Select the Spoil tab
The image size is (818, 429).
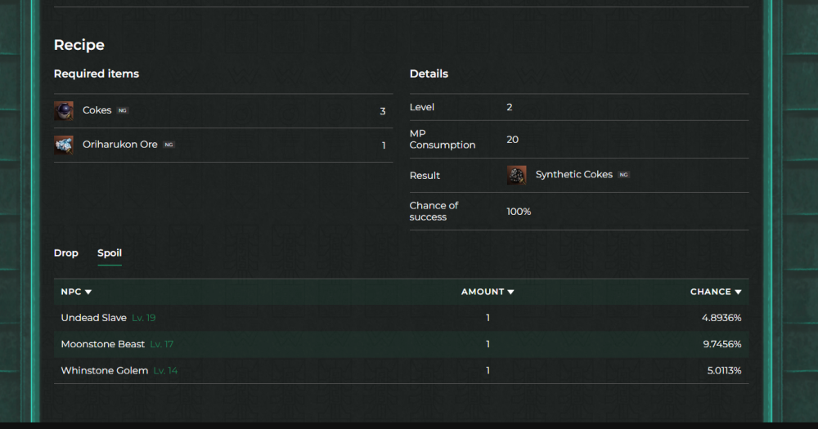(110, 253)
